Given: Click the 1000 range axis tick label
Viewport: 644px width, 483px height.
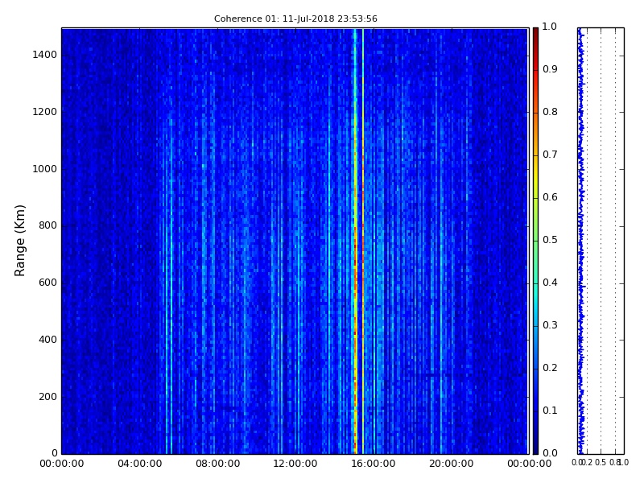Looking at the screenshot, I should click(45, 169).
